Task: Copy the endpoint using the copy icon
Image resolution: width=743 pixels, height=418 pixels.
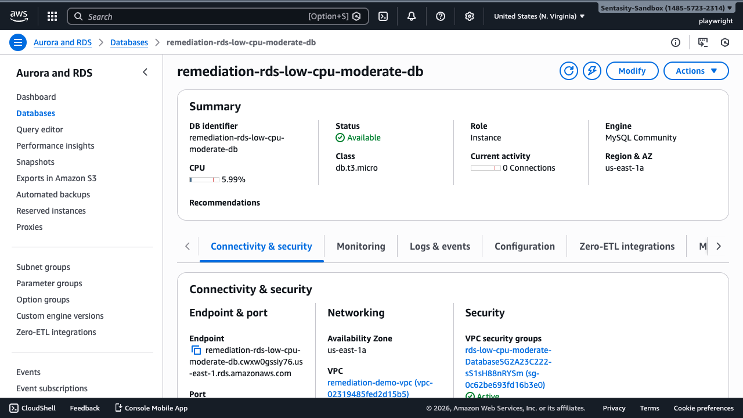Action: (x=196, y=350)
